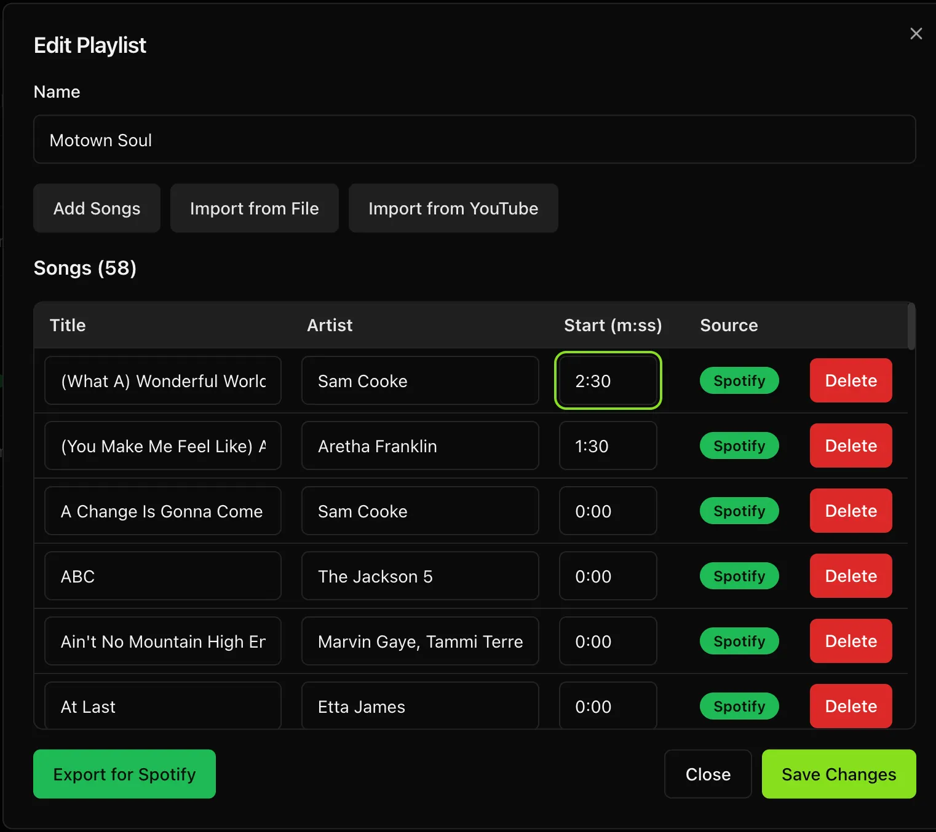Image resolution: width=936 pixels, height=832 pixels.
Task: Set the start time for ABC
Action: [608, 576]
